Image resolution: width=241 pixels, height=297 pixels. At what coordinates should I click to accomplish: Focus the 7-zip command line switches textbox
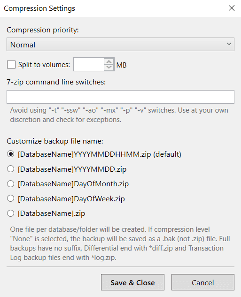point(120,97)
